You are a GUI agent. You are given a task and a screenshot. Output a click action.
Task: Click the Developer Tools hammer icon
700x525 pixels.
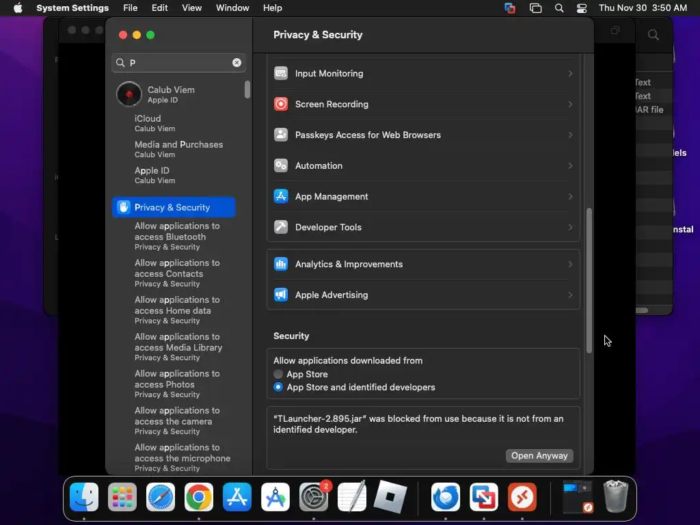(x=281, y=227)
